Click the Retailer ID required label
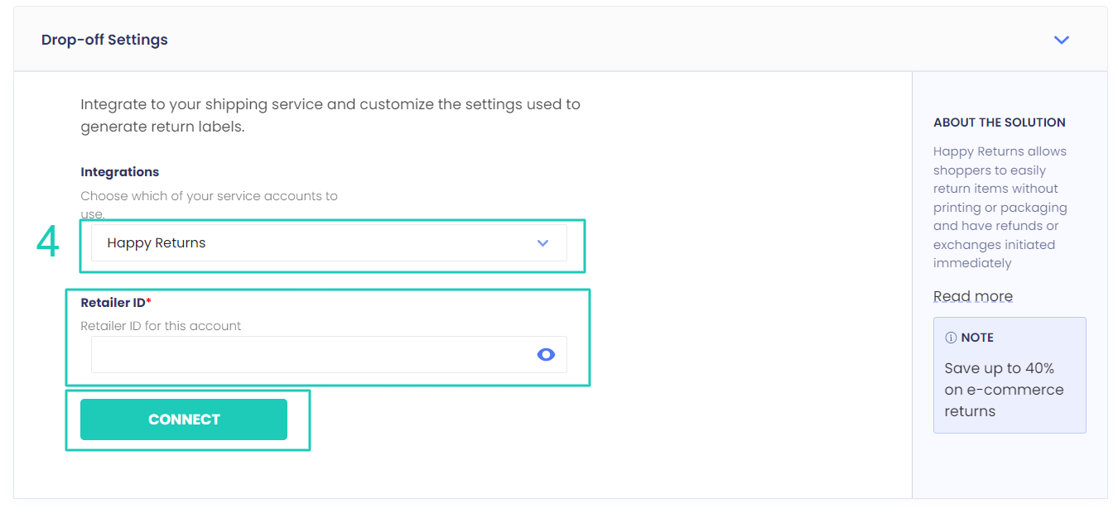 point(116,303)
